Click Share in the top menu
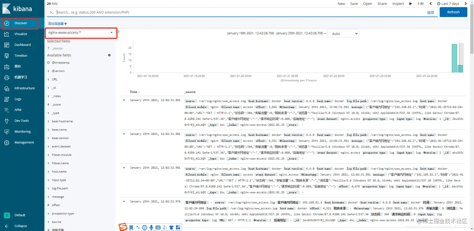 (x=382, y=4)
